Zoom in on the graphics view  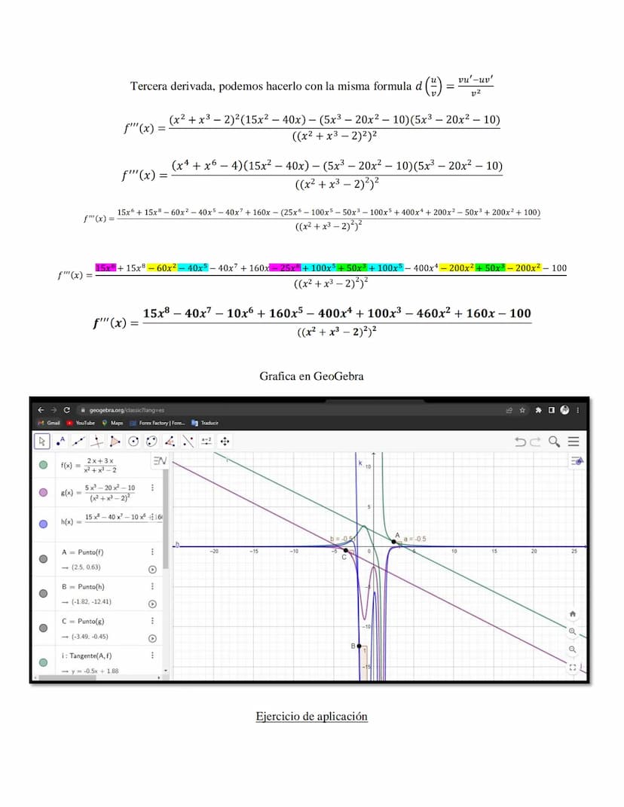[573, 631]
